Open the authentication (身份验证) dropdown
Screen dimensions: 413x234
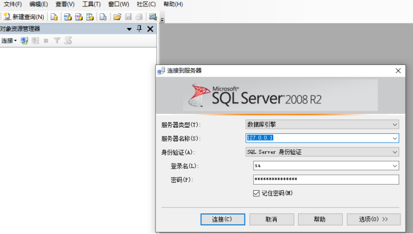[x=322, y=152]
